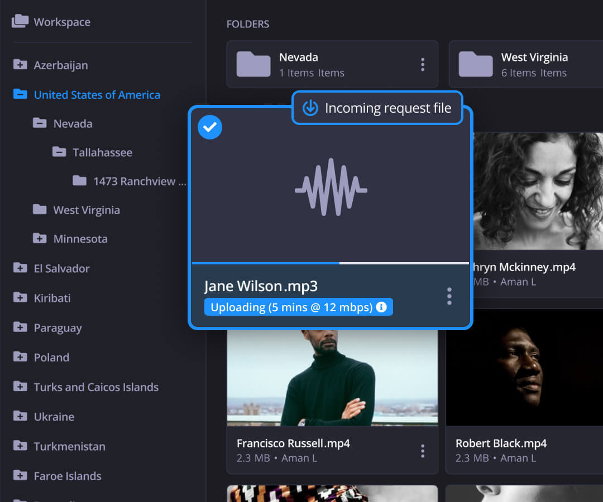Viewport: 603px width, 502px height.
Task: Open Francisco Russell.mp4 more options menu
Action: [423, 451]
